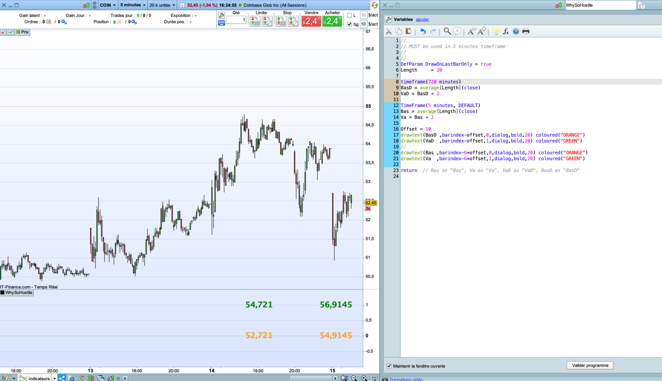
Task: Click the ajouter variables link
Action: [x=422, y=19]
